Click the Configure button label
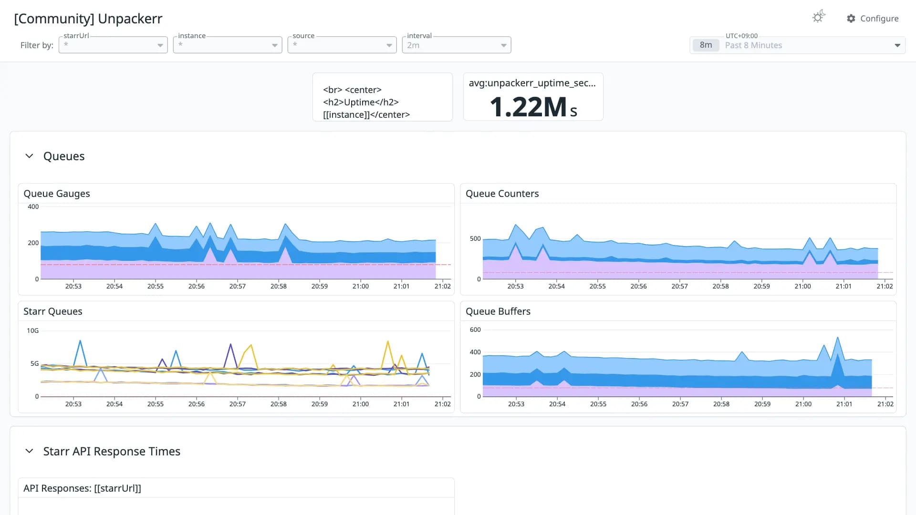This screenshot has height=515, width=916. (x=879, y=19)
